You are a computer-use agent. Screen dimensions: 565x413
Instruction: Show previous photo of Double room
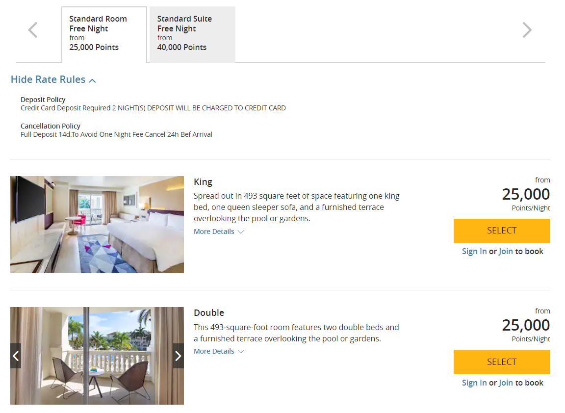tap(16, 356)
